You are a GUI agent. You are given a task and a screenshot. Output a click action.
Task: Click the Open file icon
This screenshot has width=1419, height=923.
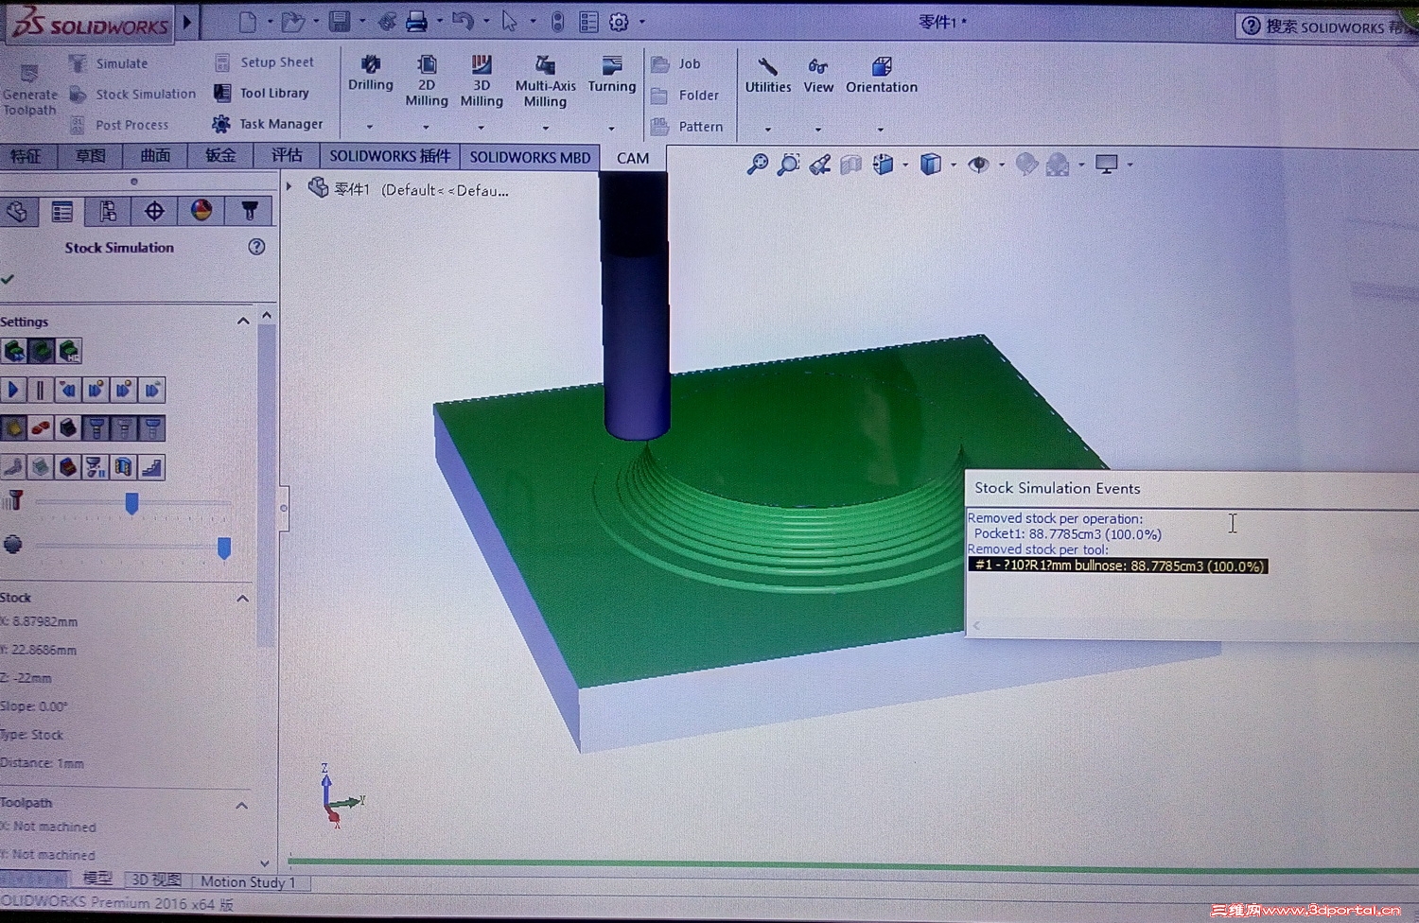292,21
